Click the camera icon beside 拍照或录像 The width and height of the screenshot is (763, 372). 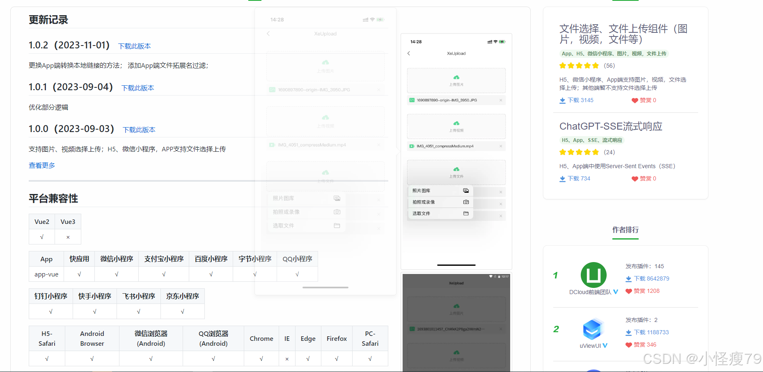coord(466,202)
